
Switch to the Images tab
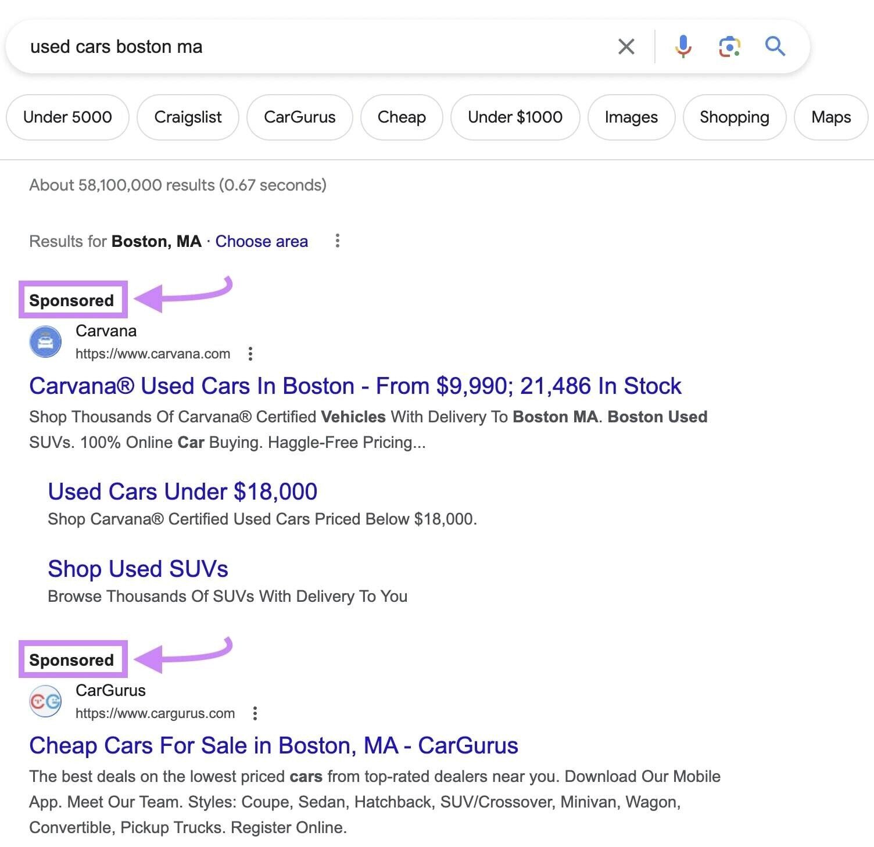coord(631,117)
